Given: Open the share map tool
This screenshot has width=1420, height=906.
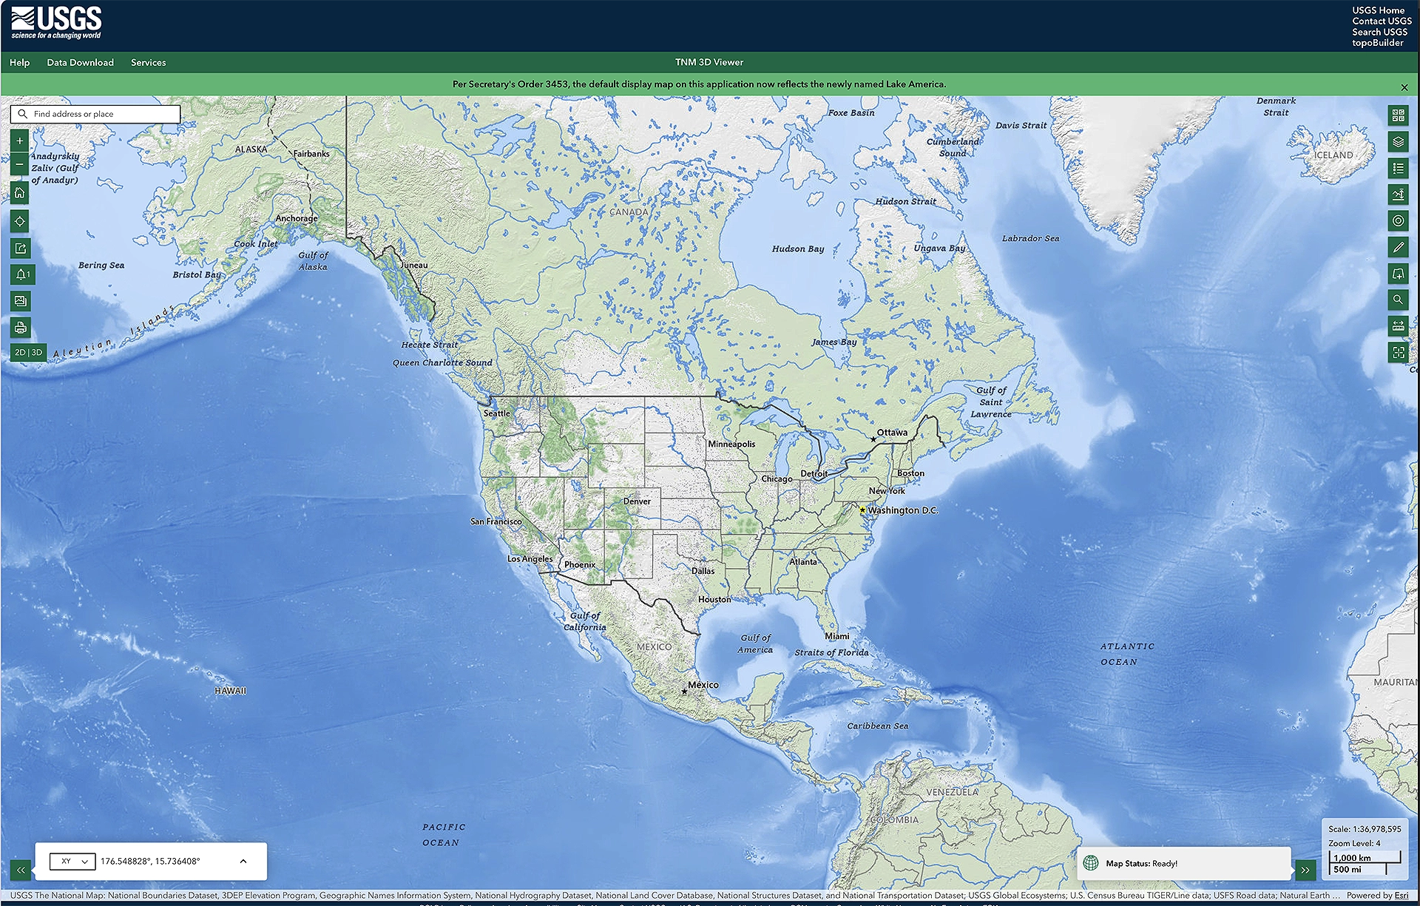Looking at the screenshot, I should coord(20,249).
